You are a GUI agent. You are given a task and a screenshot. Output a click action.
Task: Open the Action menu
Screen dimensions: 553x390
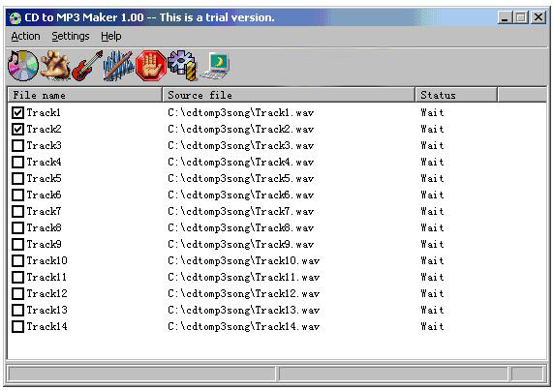tap(25, 36)
